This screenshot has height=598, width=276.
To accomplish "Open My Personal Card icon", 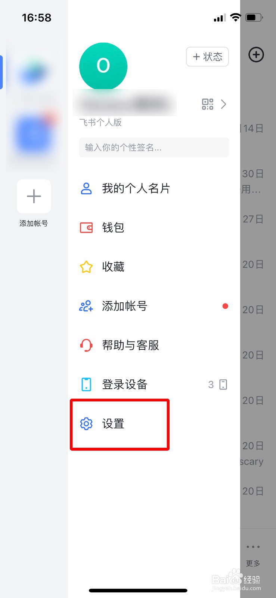I will point(86,188).
